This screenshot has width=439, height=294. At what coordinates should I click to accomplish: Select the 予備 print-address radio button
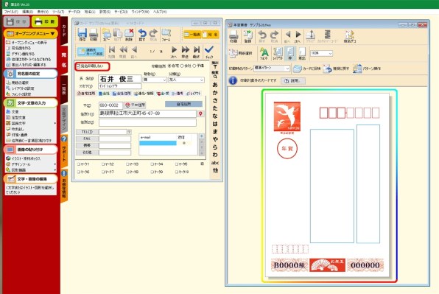pyautogui.click(x=194, y=66)
